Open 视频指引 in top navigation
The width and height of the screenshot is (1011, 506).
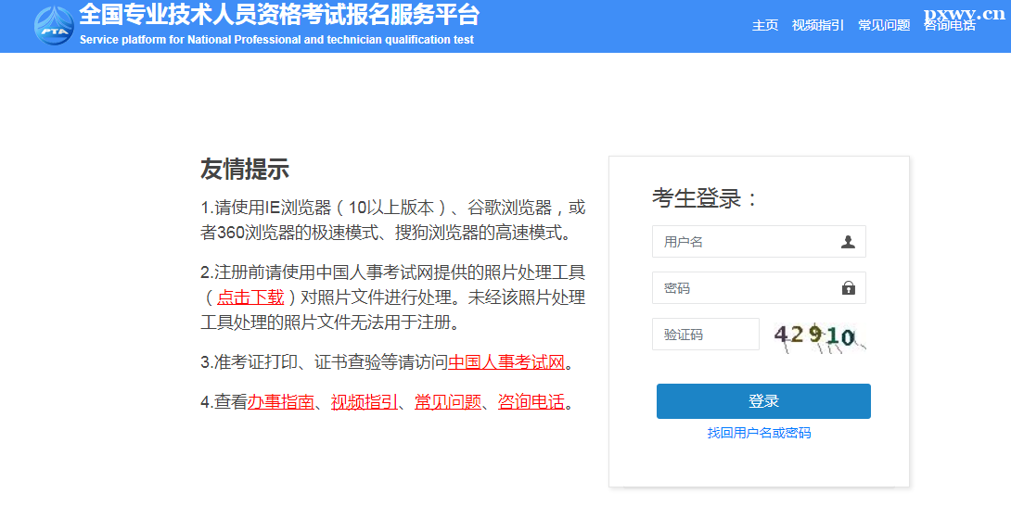click(817, 25)
